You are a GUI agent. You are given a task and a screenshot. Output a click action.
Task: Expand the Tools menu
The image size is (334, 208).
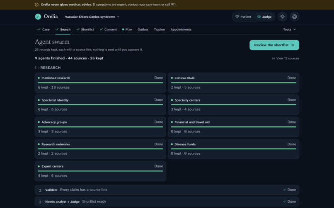(289, 29)
